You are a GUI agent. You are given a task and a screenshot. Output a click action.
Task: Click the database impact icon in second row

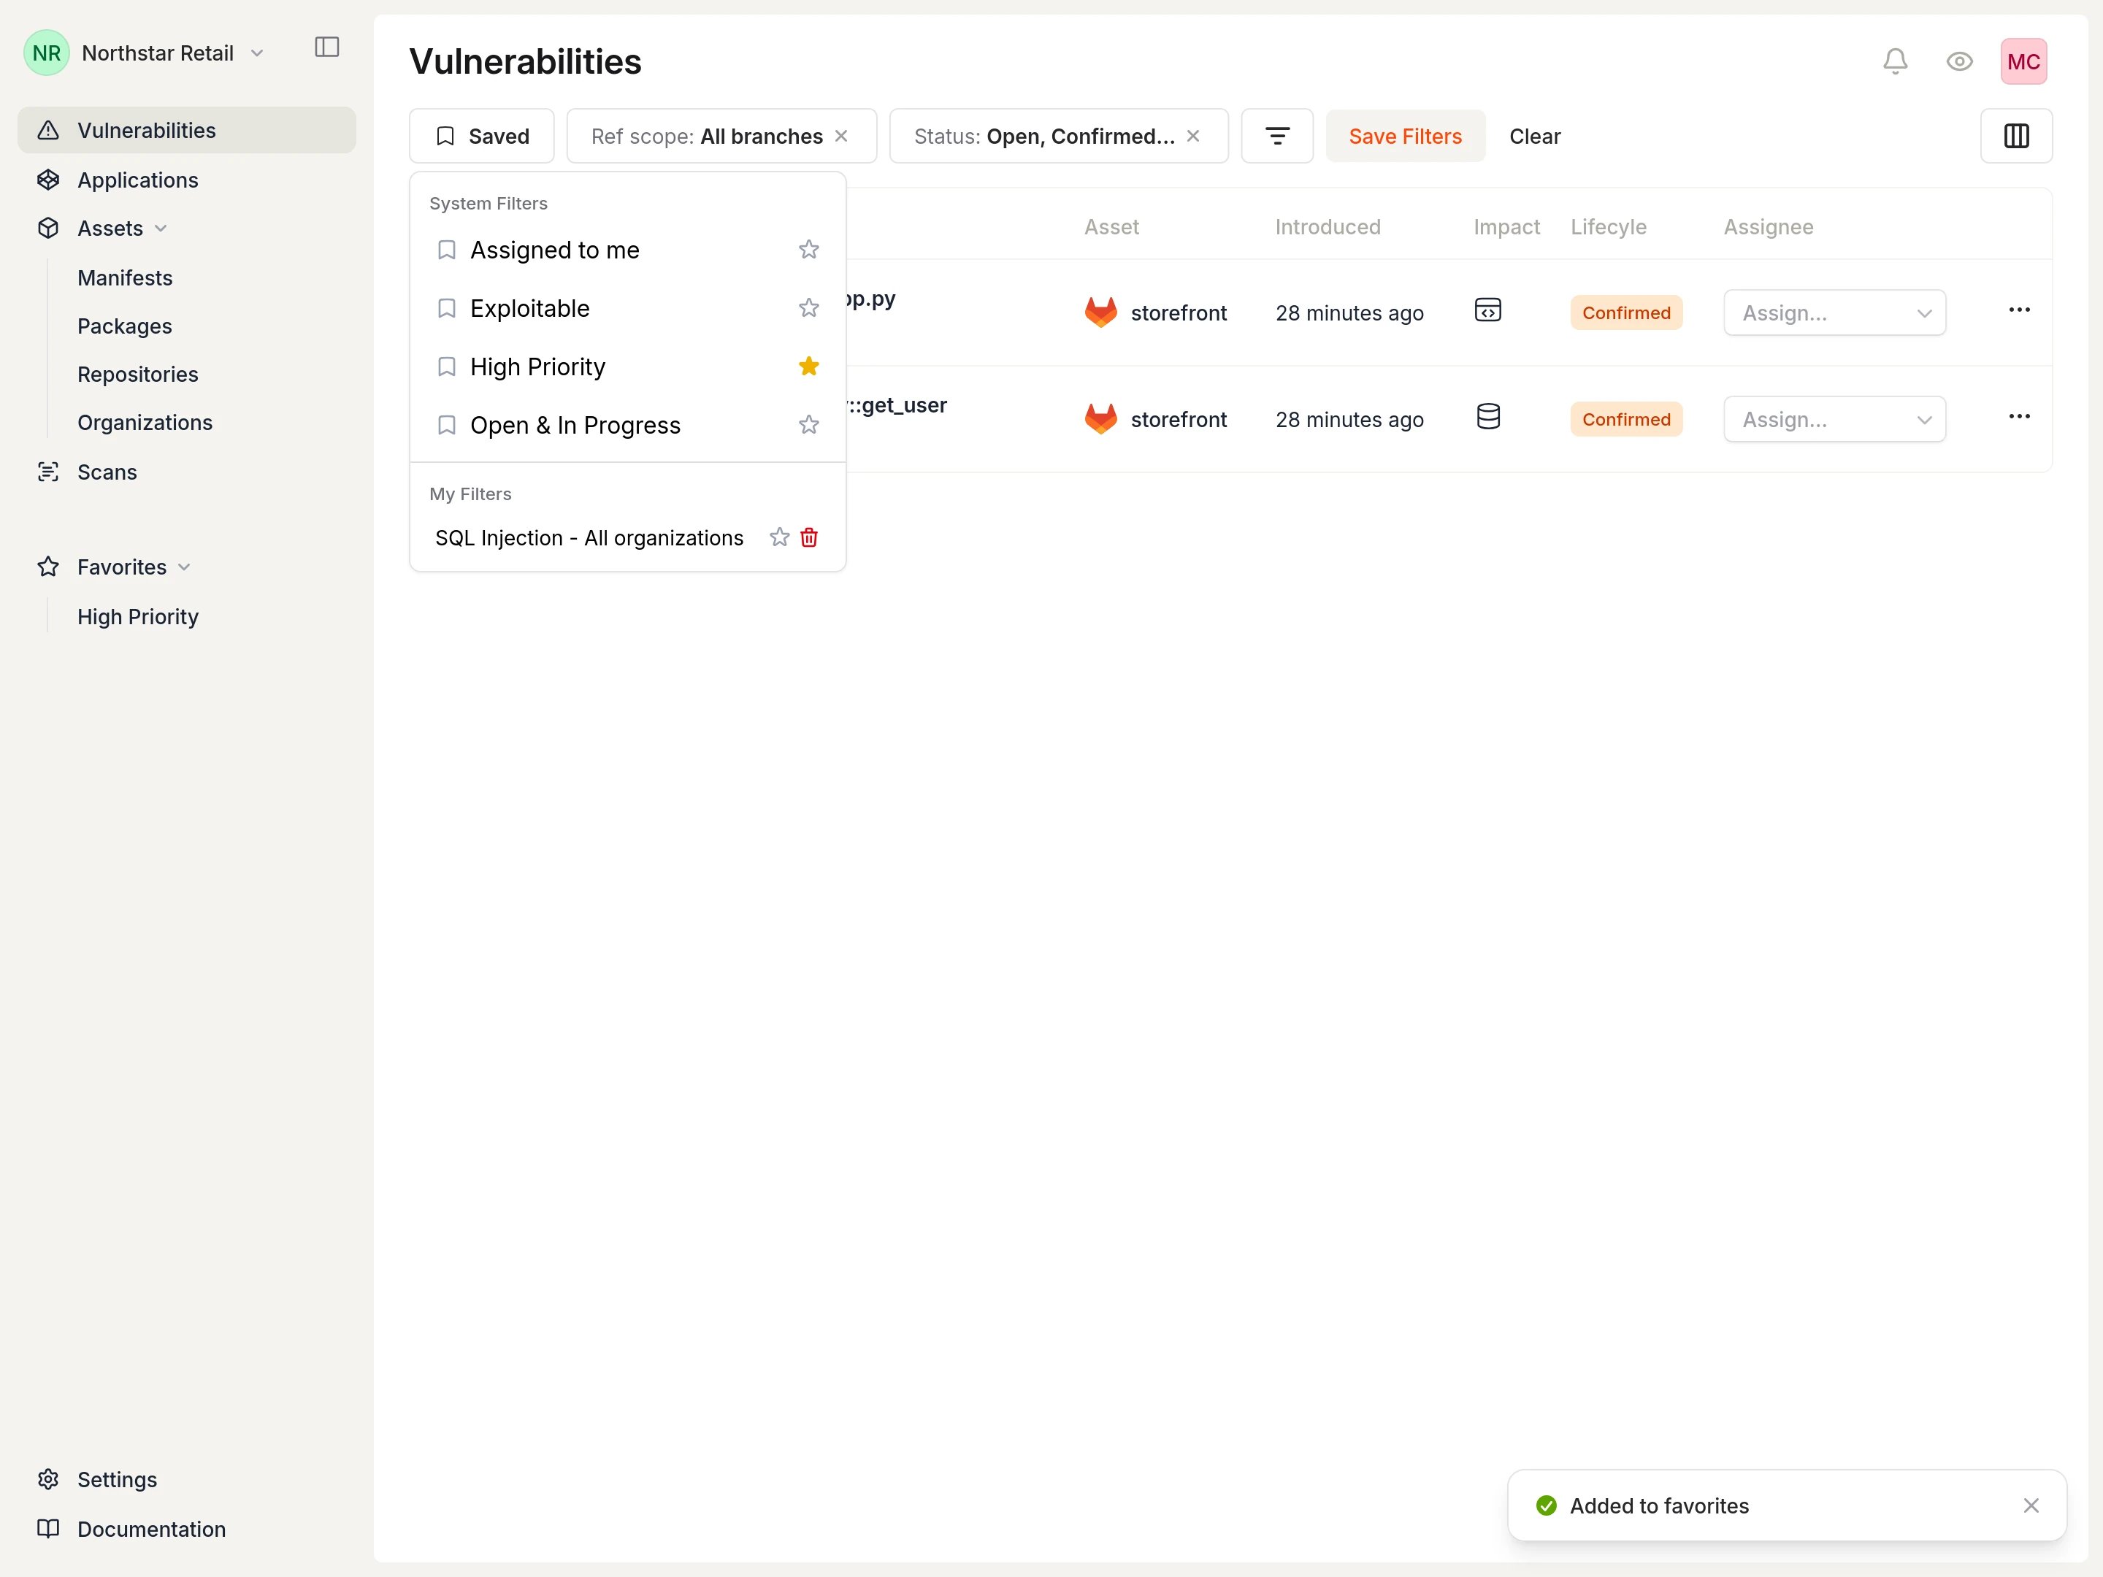pyautogui.click(x=1488, y=416)
